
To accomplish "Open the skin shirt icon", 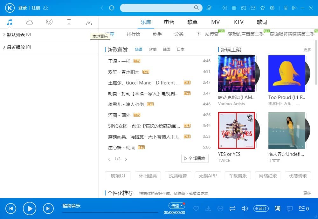I will click(x=263, y=8).
